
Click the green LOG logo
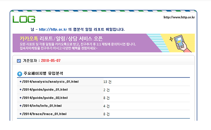coord(24,19)
